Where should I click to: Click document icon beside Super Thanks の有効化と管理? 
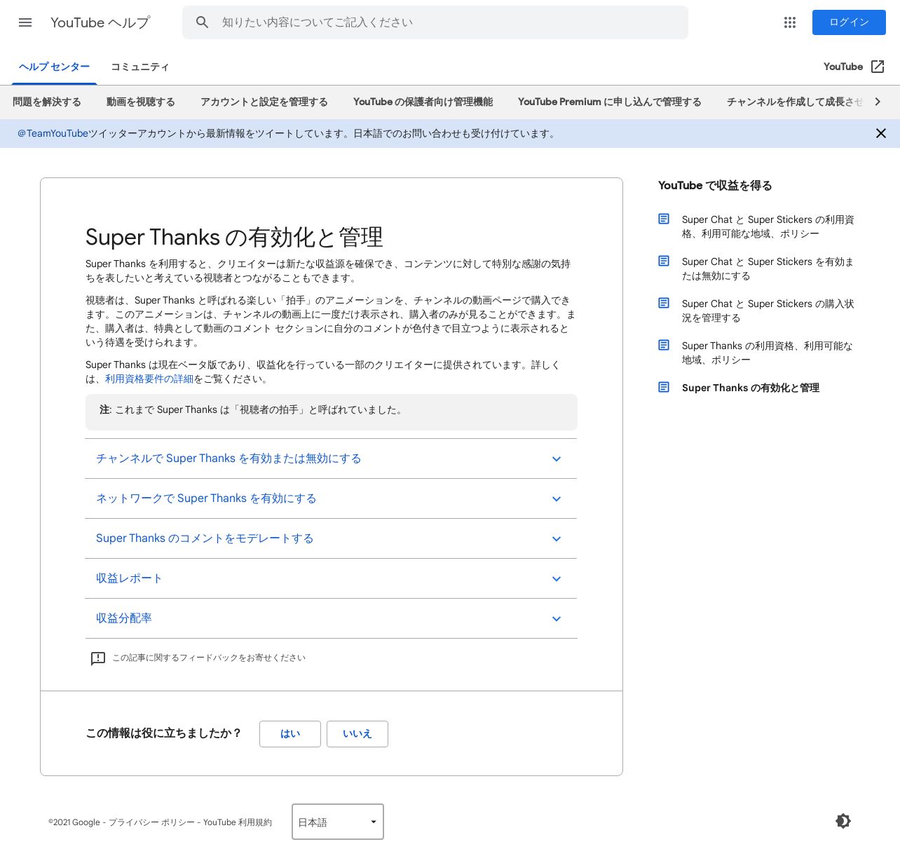click(x=664, y=387)
